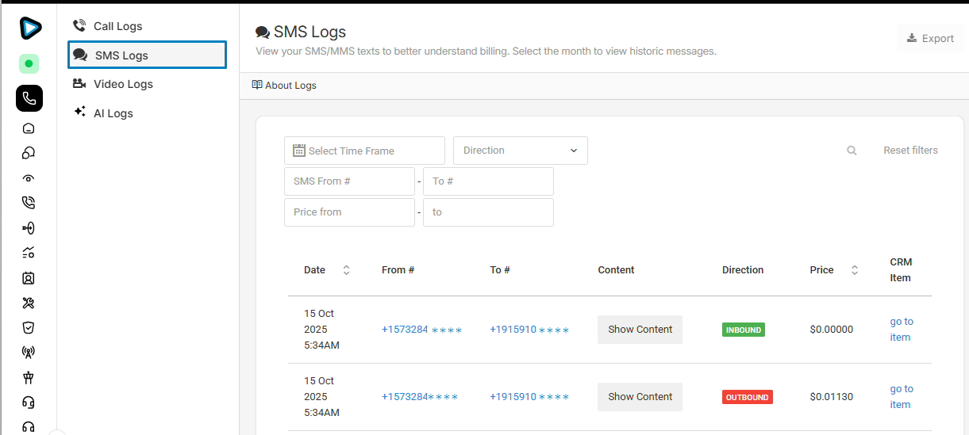Click the search magnifier icon in filters
The width and height of the screenshot is (969, 435).
852,151
